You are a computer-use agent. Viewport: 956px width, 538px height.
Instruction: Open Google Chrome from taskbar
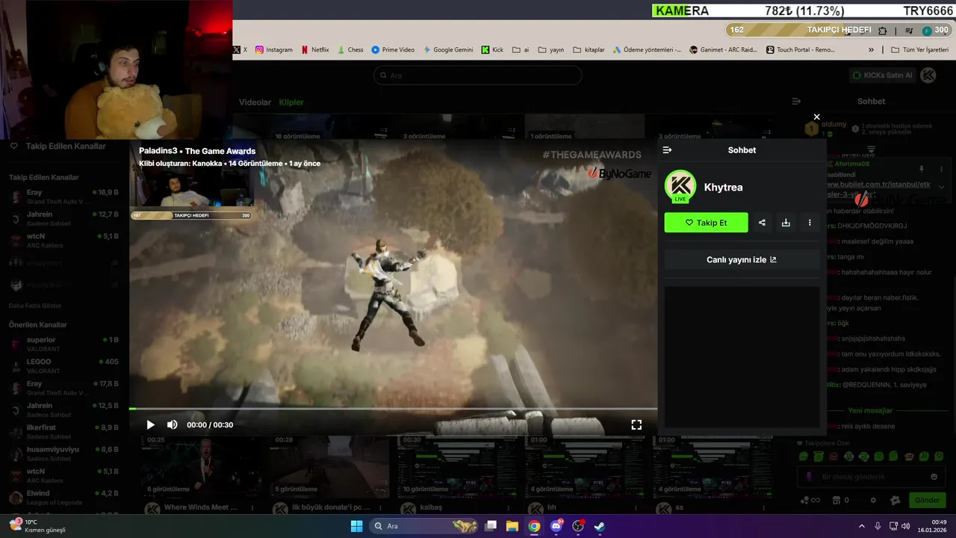tap(534, 526)
